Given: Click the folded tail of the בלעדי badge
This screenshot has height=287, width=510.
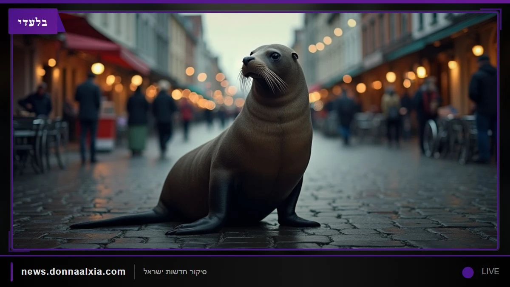Looking at the screenshot, I should 61,22.
